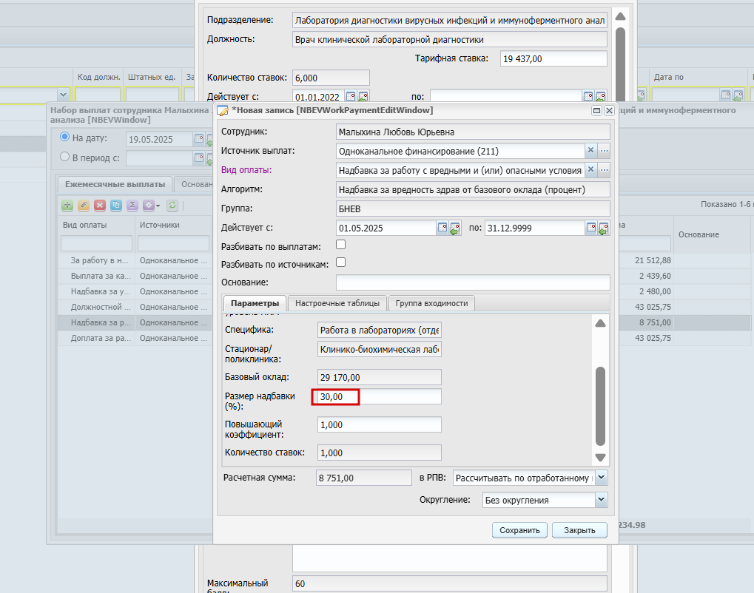Screen dimensions: 754x593
Task: Open the calendar picker for the В период с field
Action: (199, 157)
